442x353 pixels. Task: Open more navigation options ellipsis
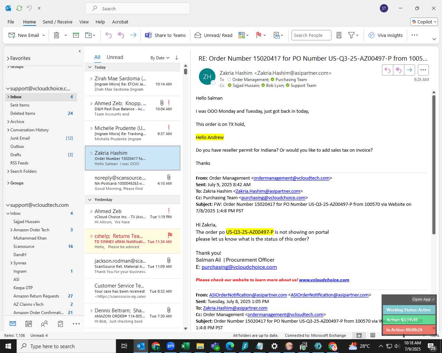click(x=76, y=323)
